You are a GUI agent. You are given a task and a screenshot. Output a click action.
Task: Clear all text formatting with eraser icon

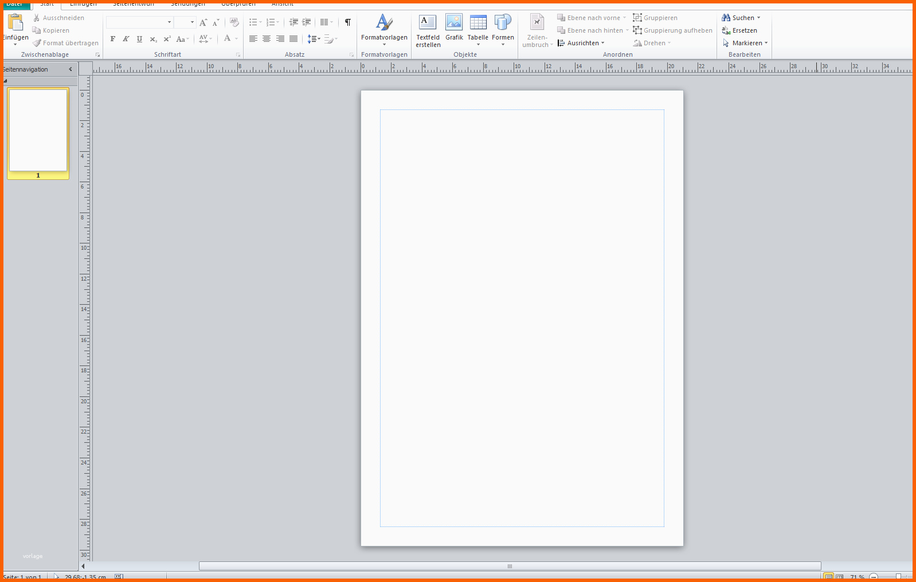(x=234, y=22)
